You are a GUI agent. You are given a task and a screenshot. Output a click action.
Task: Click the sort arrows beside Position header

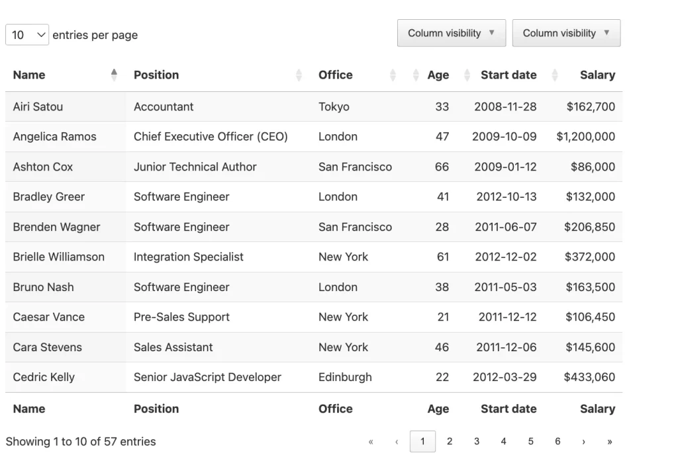point(298,75)
